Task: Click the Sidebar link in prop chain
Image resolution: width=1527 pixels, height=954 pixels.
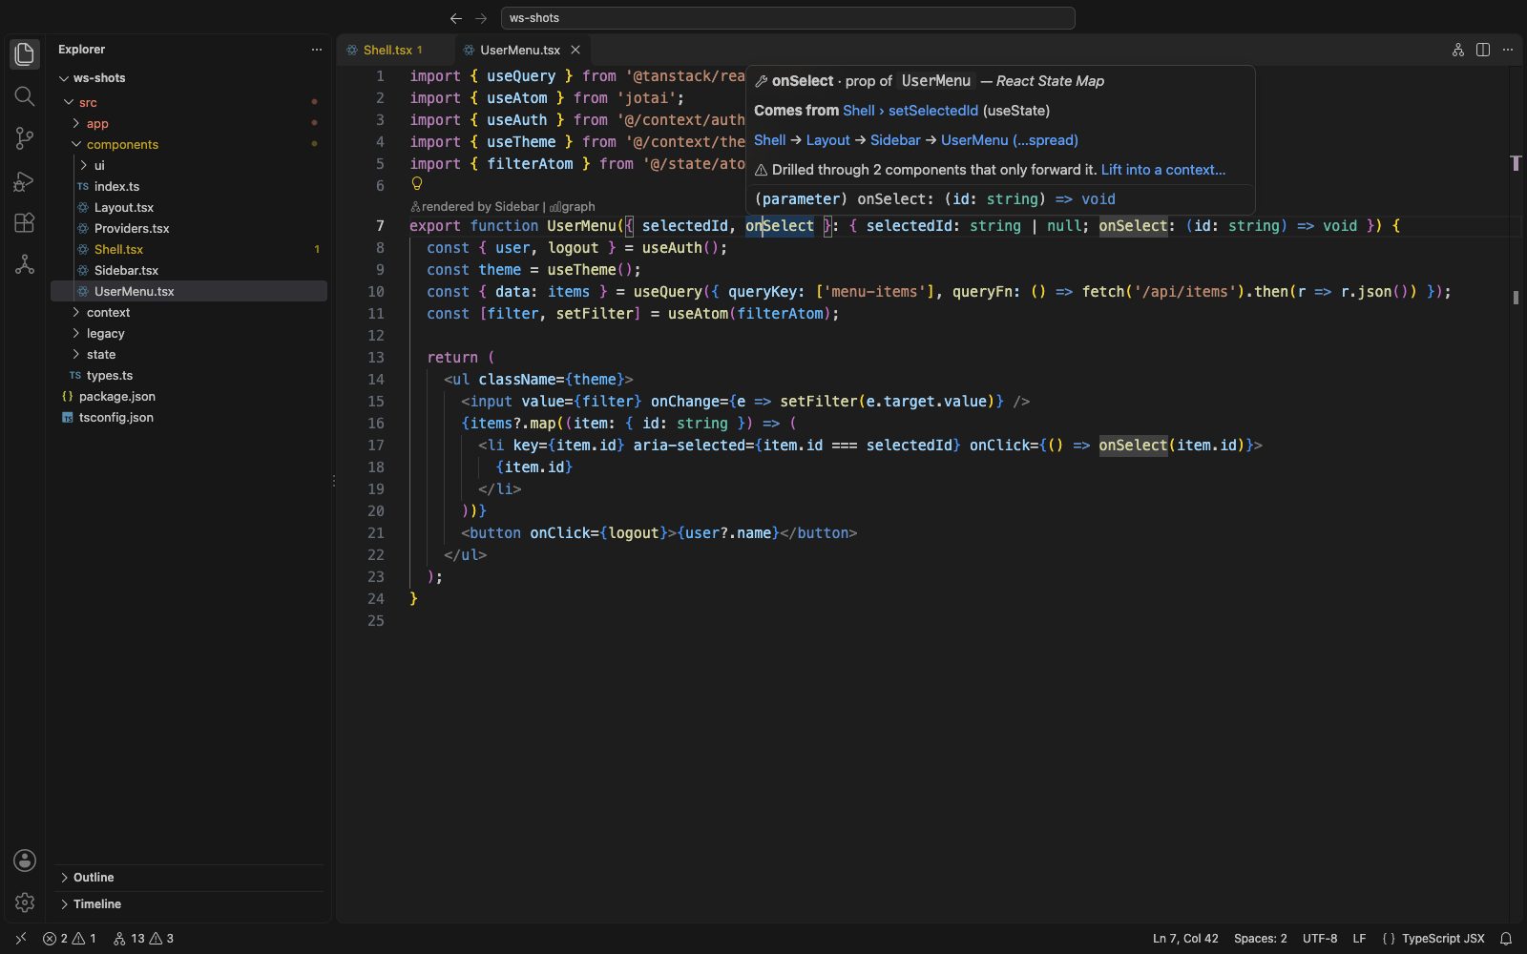Action: pyautogui.click(x=895, y=140)
